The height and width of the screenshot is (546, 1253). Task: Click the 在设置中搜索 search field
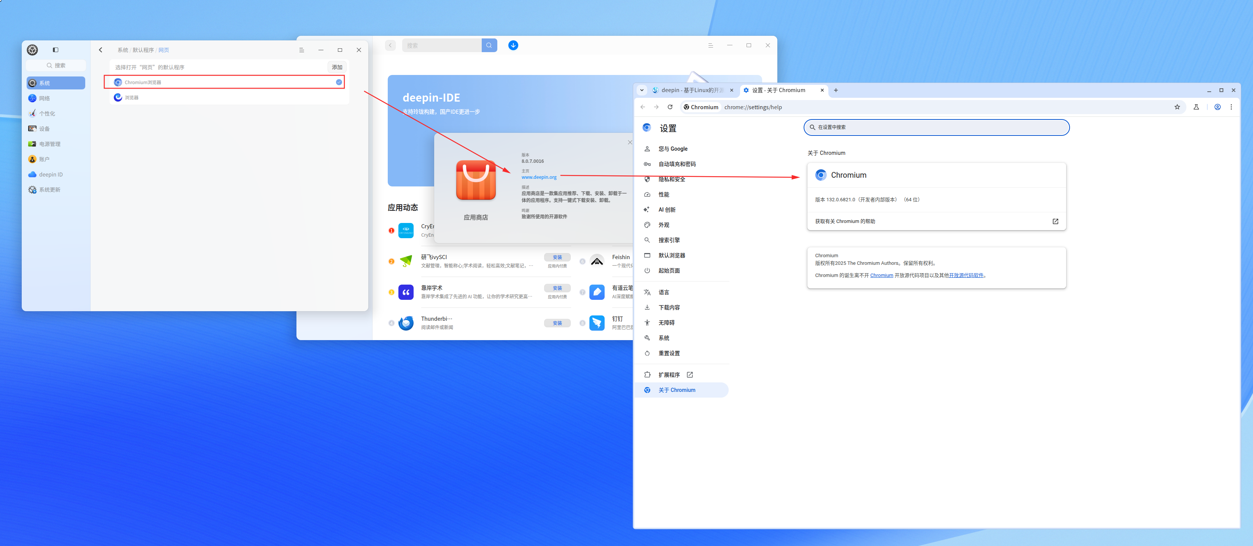coord(936,127)
